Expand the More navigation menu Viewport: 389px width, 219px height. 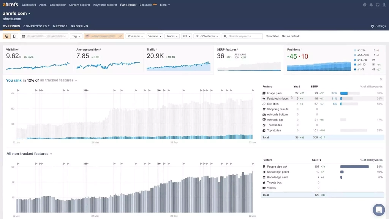[x=165, y=5]
